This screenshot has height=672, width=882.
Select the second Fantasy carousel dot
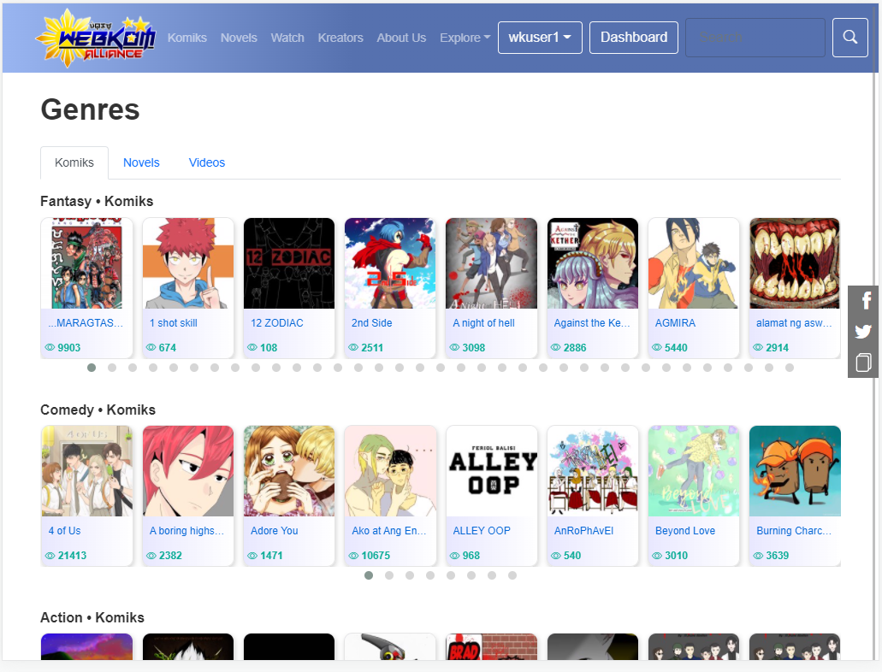tap(112, 368)
